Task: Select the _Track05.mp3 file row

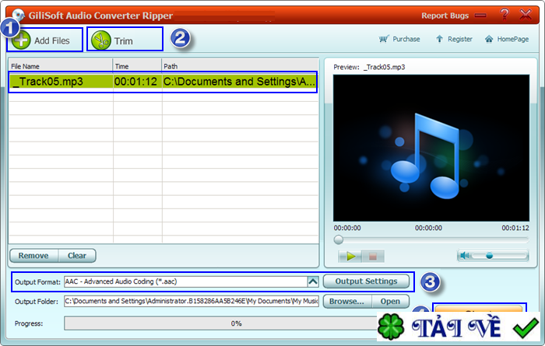Action: (x=163, y=82)
